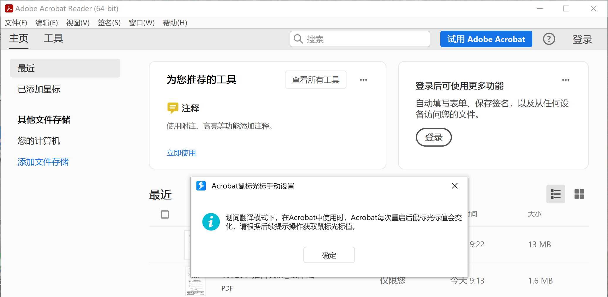Click the 1.6 MB file size cell

[541, 281]
